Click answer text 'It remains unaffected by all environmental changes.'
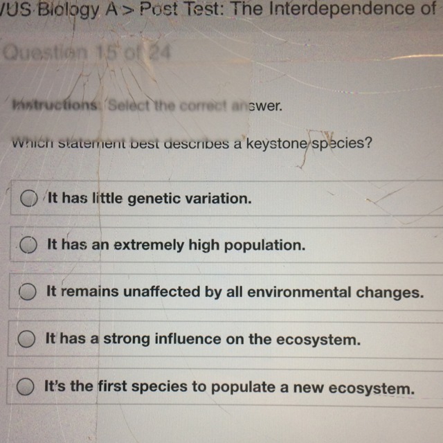 [234, 293]
